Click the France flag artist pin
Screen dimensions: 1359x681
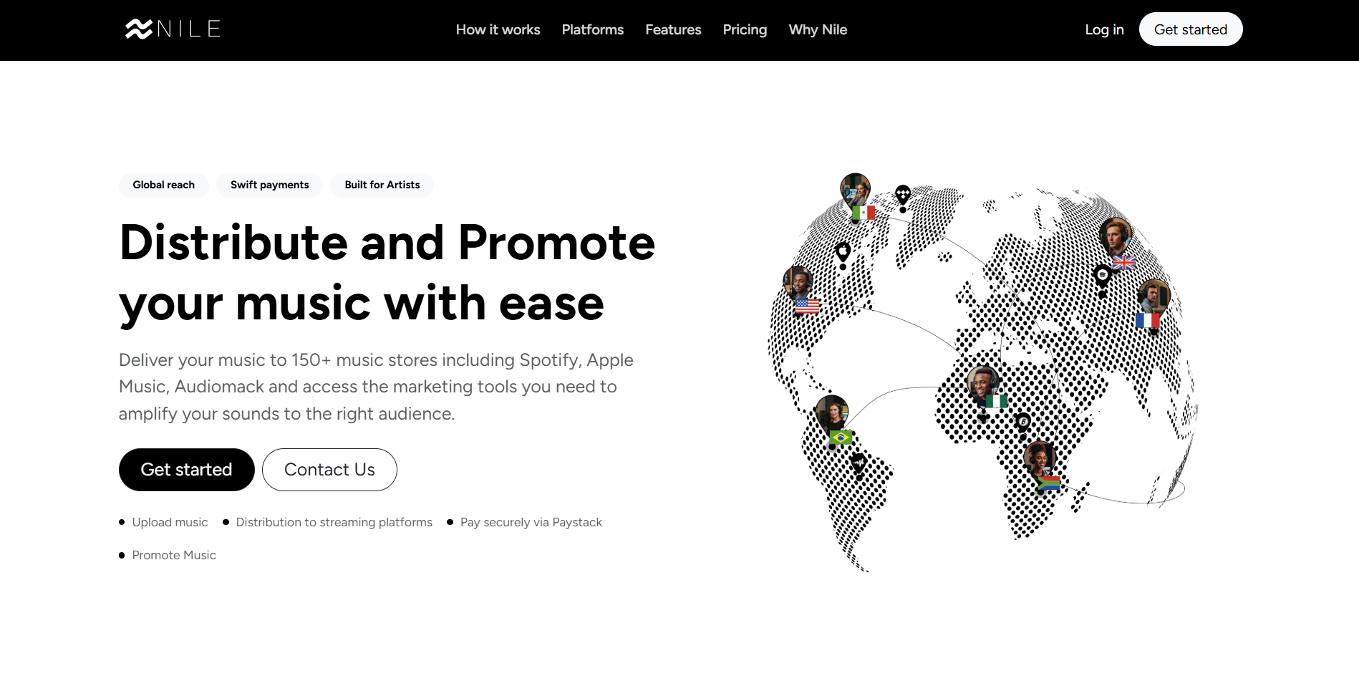[1153, 299]
